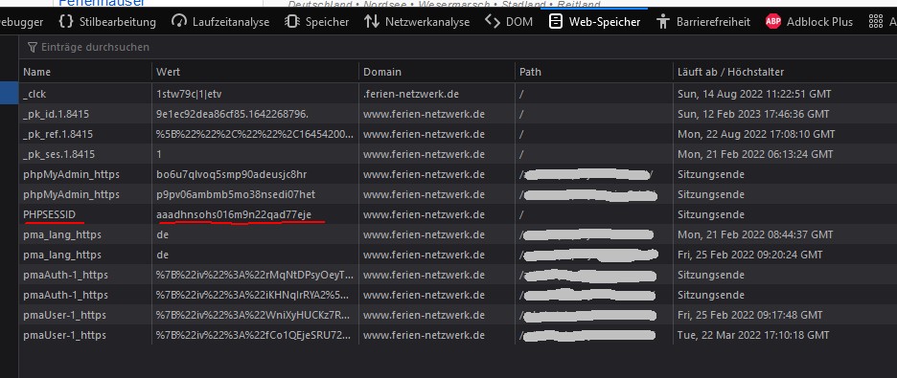The image size is (897, 378).
Task: Click the .ferien-netzwerk.de domain cell
Action: [411, 94]
